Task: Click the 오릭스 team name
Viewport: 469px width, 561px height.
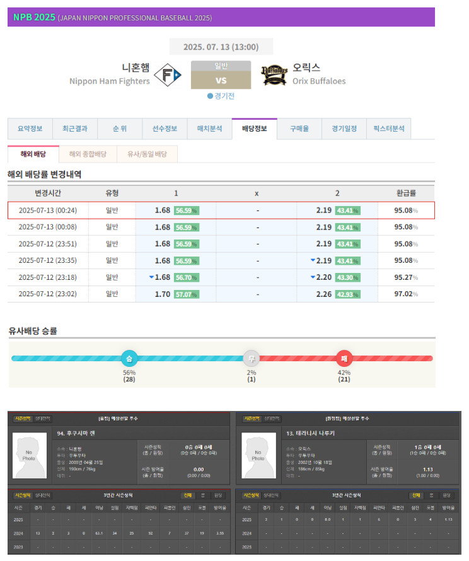Action: [306, 67]
